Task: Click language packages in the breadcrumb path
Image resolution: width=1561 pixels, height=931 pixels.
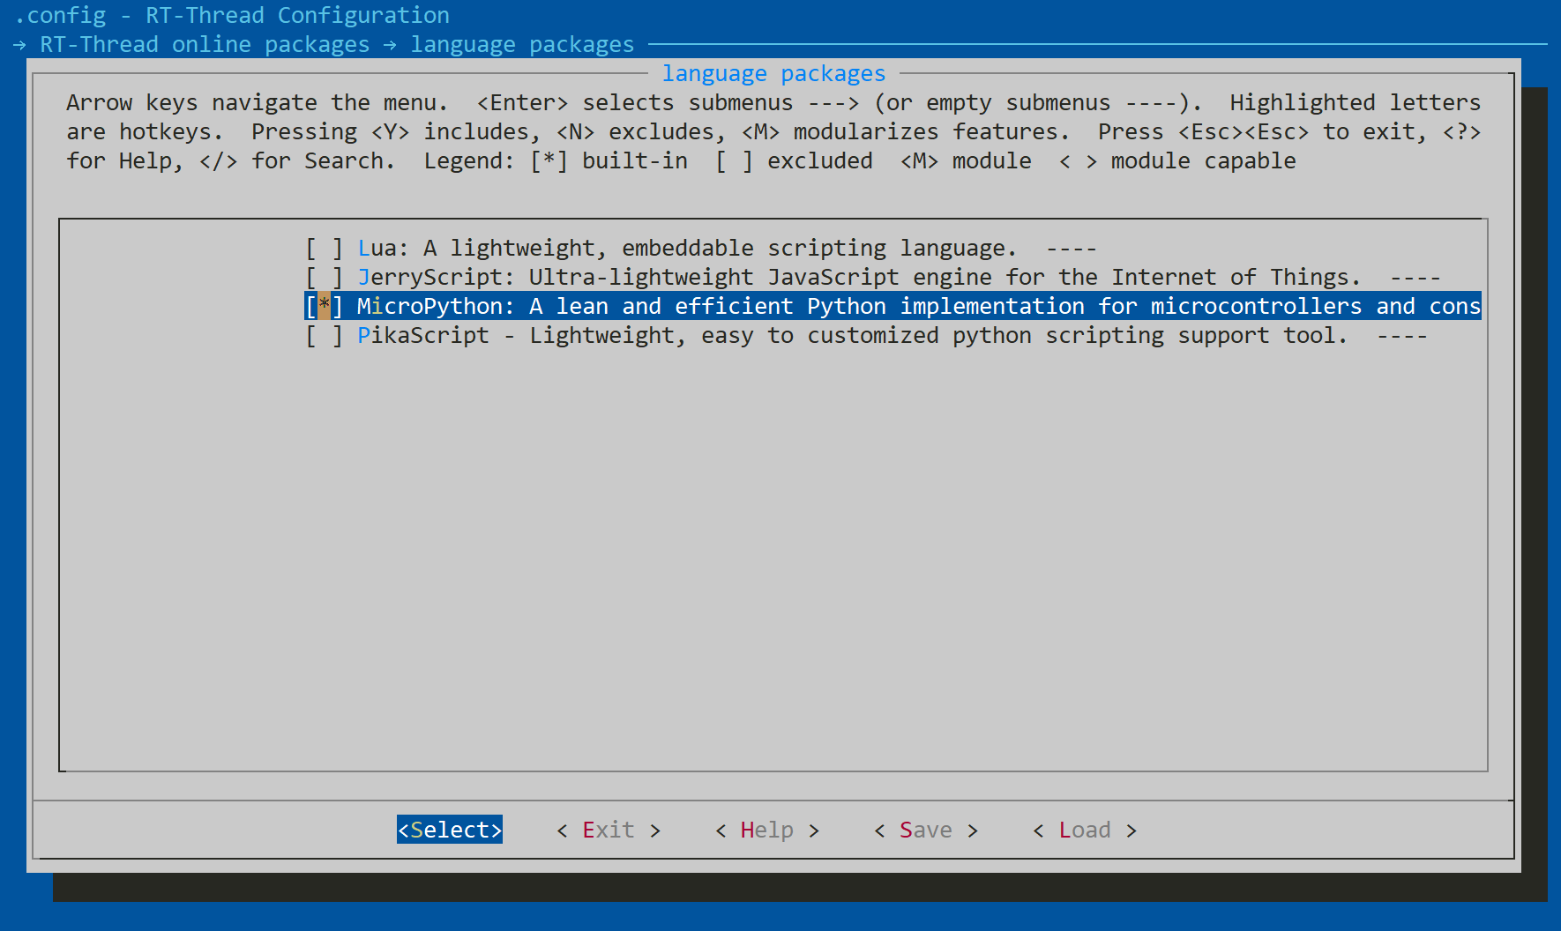Action: click(522, 45)
